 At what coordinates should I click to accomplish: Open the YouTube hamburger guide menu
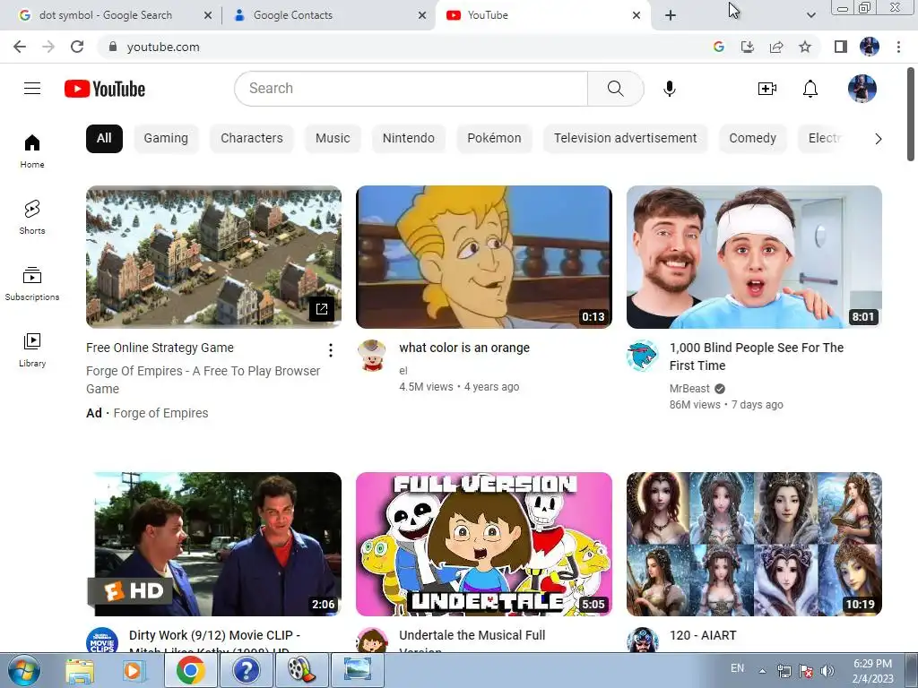(32, 89)
